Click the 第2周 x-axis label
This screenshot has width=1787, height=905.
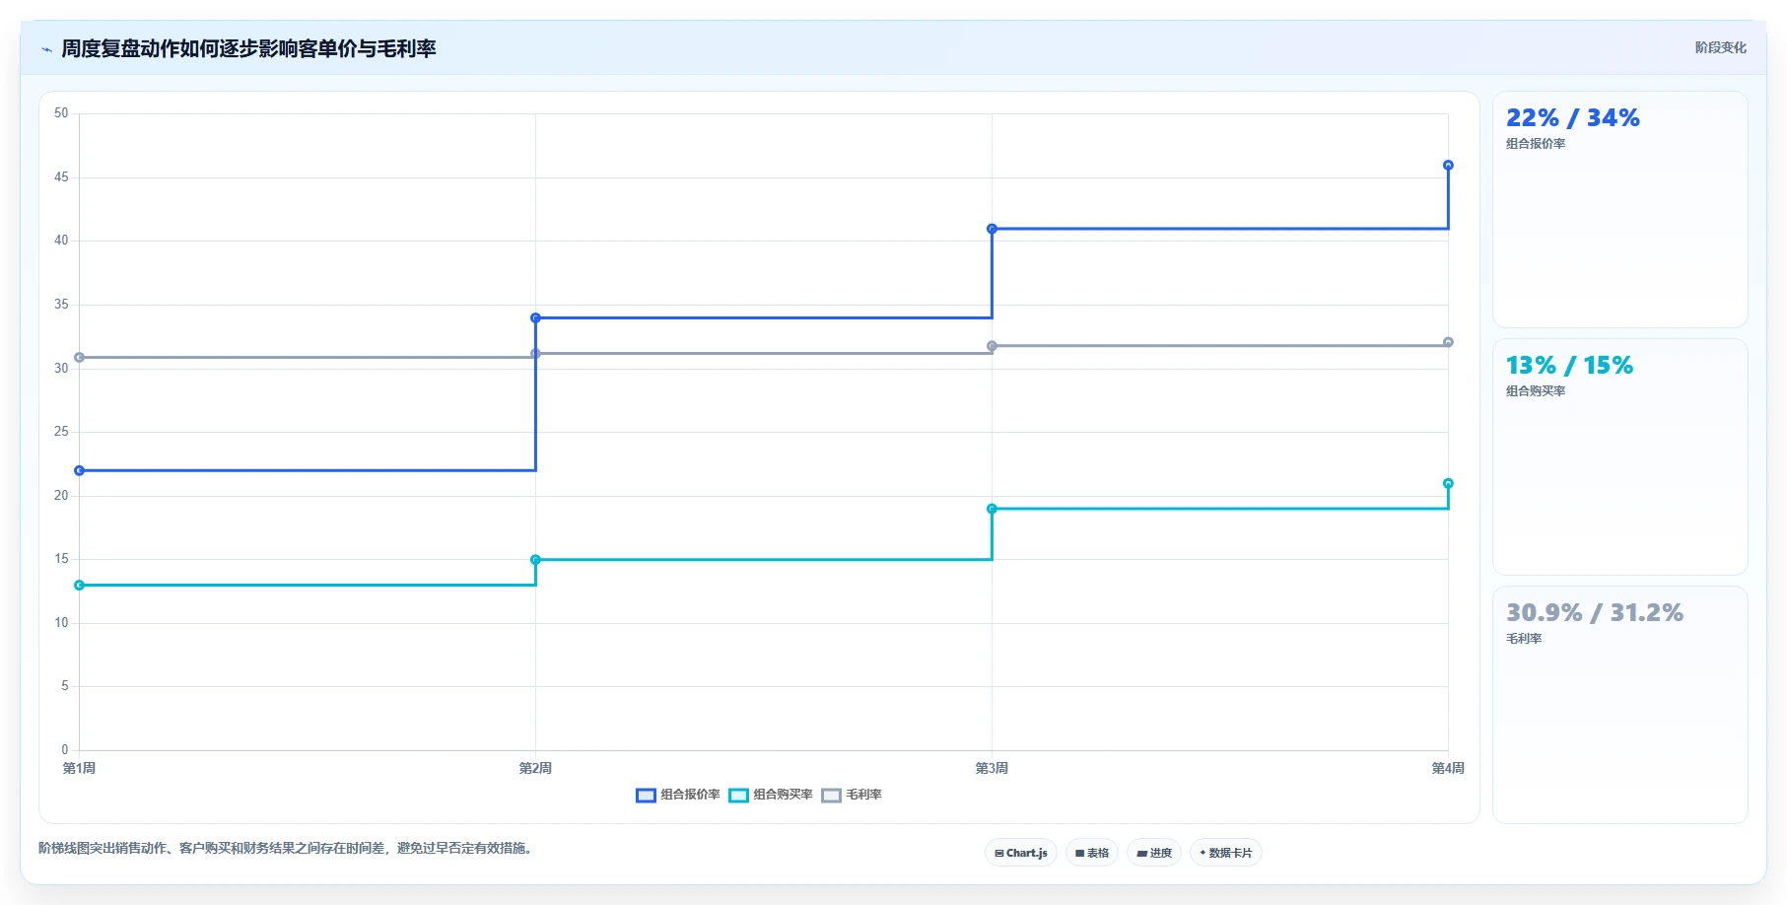[x=535, y=768]
